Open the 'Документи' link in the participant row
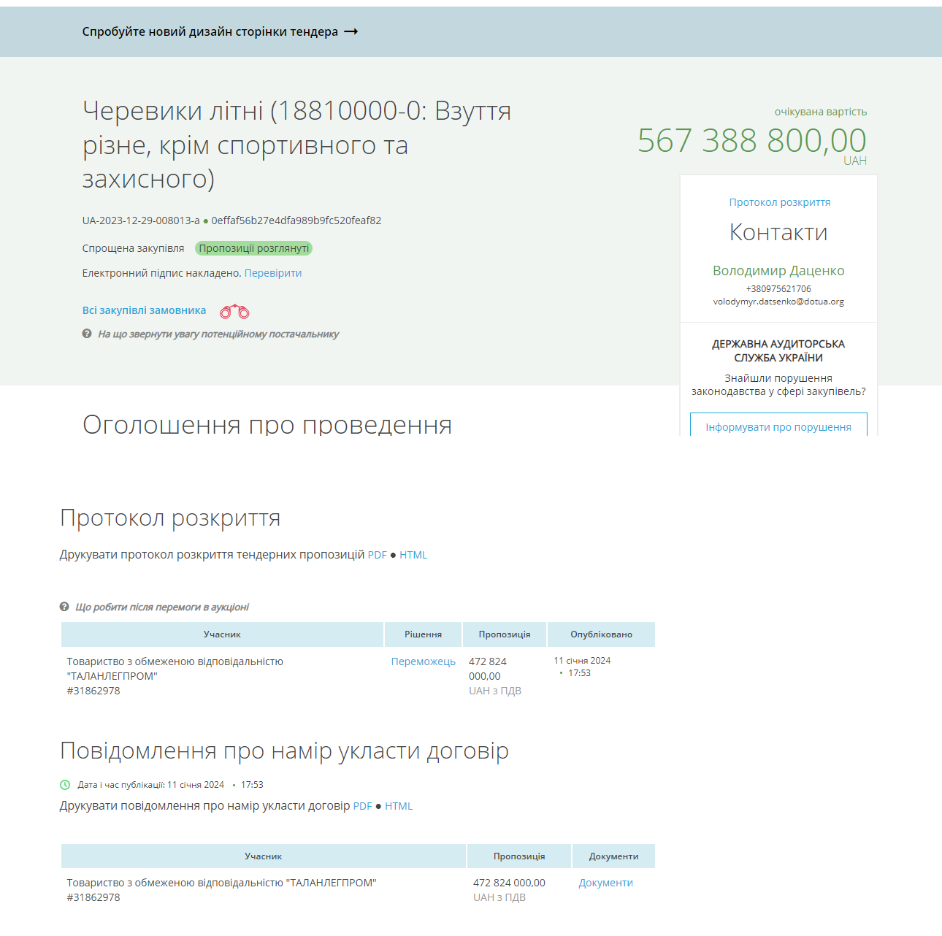The height and width of the screenshot is (936, 942). coord(605,883)
